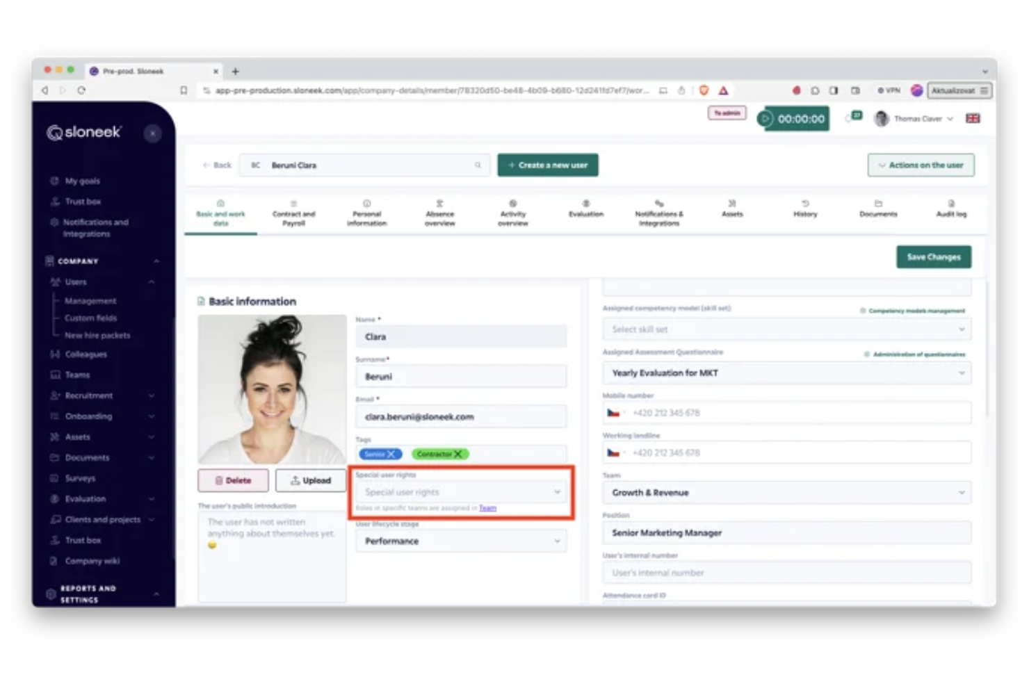Image resolution: width=1029 pixels, height=686 pixels.
Task: Open the Special user rights dropdown
Action: (461, 492)
